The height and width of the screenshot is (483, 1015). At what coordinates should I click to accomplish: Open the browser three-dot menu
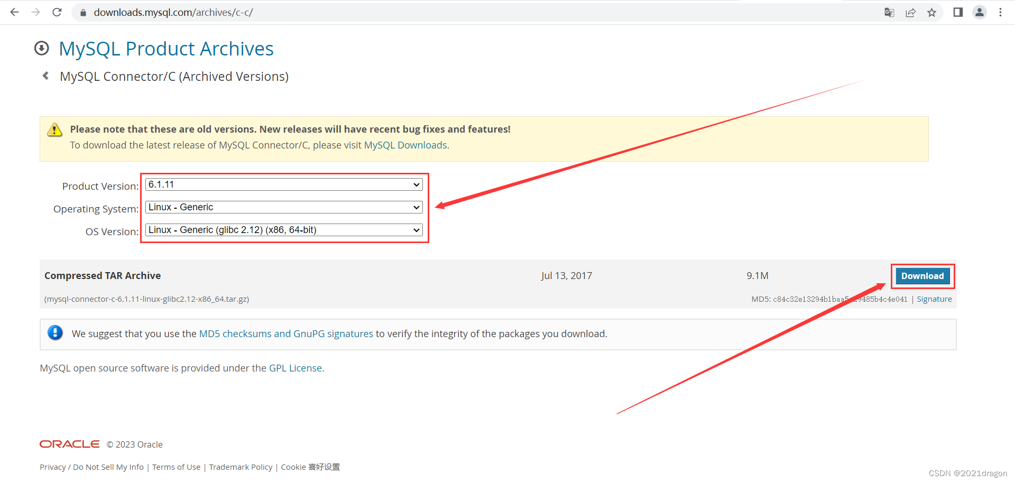[x=1000, y=12]
